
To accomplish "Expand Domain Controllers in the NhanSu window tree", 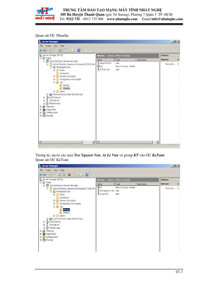I will coord(54,76).
